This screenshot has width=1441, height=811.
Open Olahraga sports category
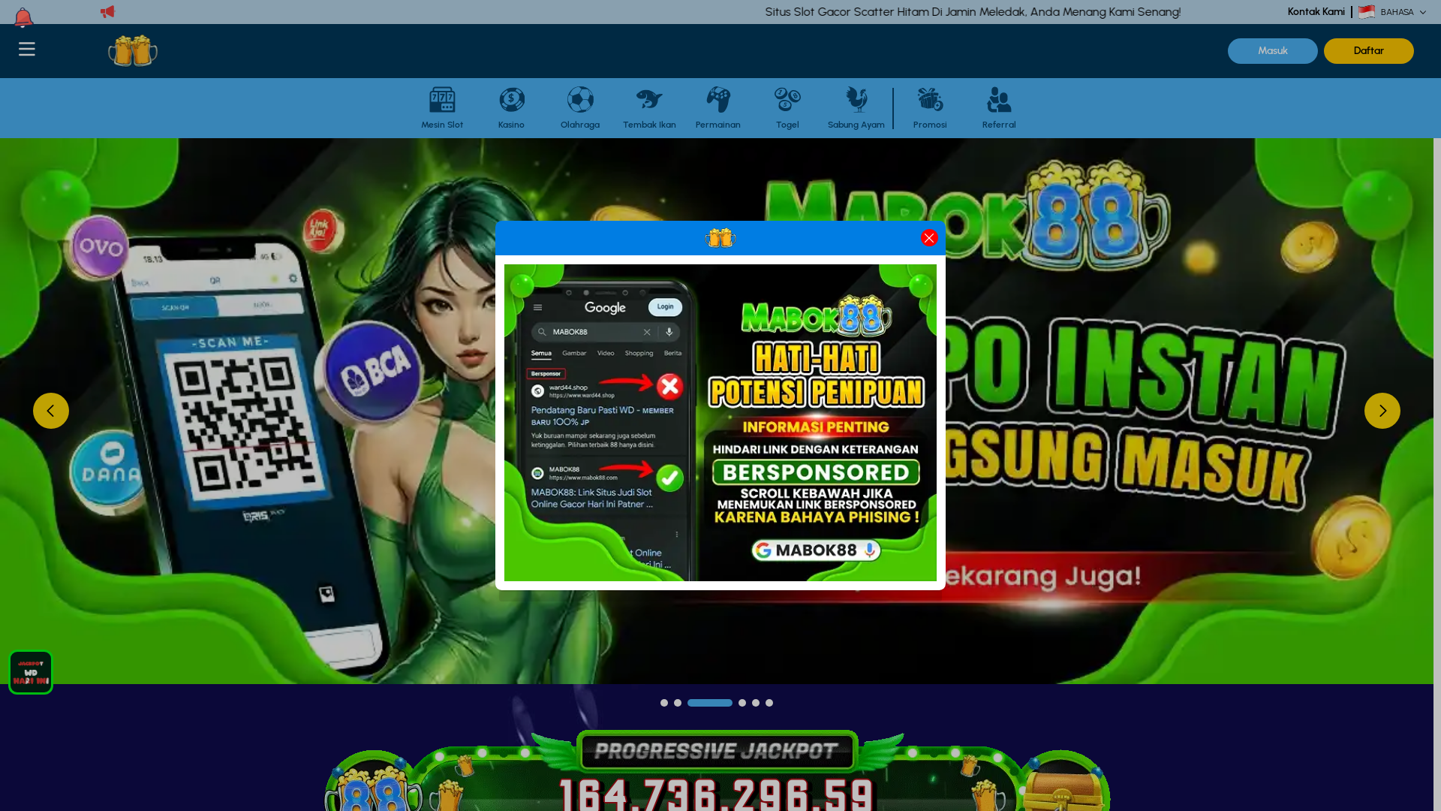point(580,108)
